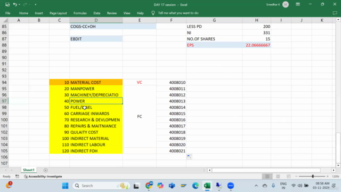Click the New Sheet plus icon
Viewport: 341px width, 192px height.
click(45, 170)
